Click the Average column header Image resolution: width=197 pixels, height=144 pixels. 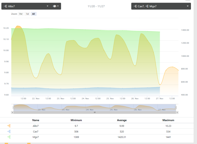coord(122,120)
